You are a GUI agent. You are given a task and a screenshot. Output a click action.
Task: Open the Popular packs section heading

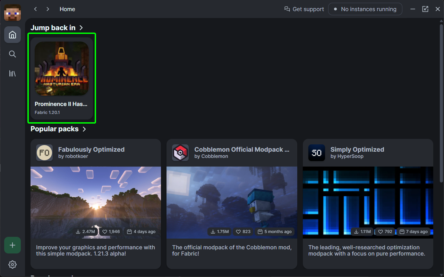[54, 129]
